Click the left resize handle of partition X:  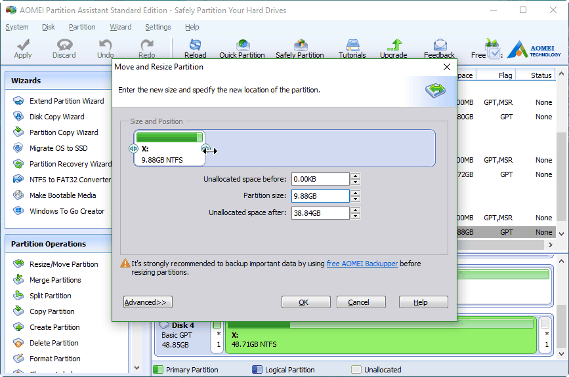click(x=133, y=149)
